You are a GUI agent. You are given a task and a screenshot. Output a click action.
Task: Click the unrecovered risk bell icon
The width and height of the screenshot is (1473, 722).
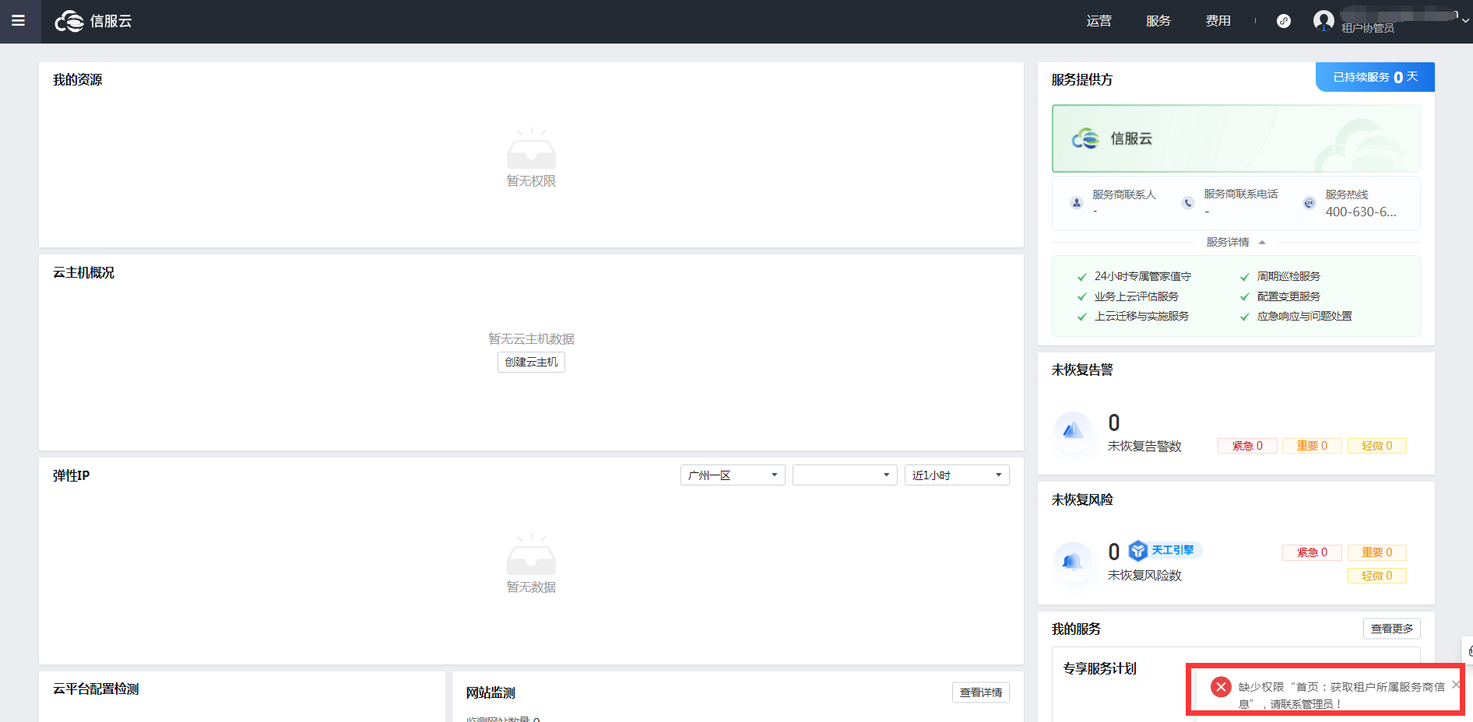click(x=1073, y=561)
